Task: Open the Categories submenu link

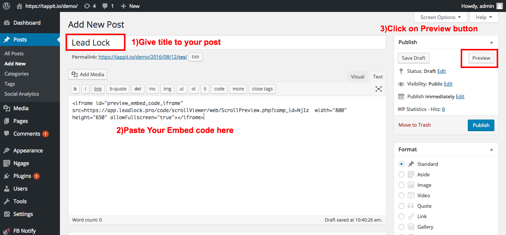Action: pyautogui.click(x=16, y=74)
